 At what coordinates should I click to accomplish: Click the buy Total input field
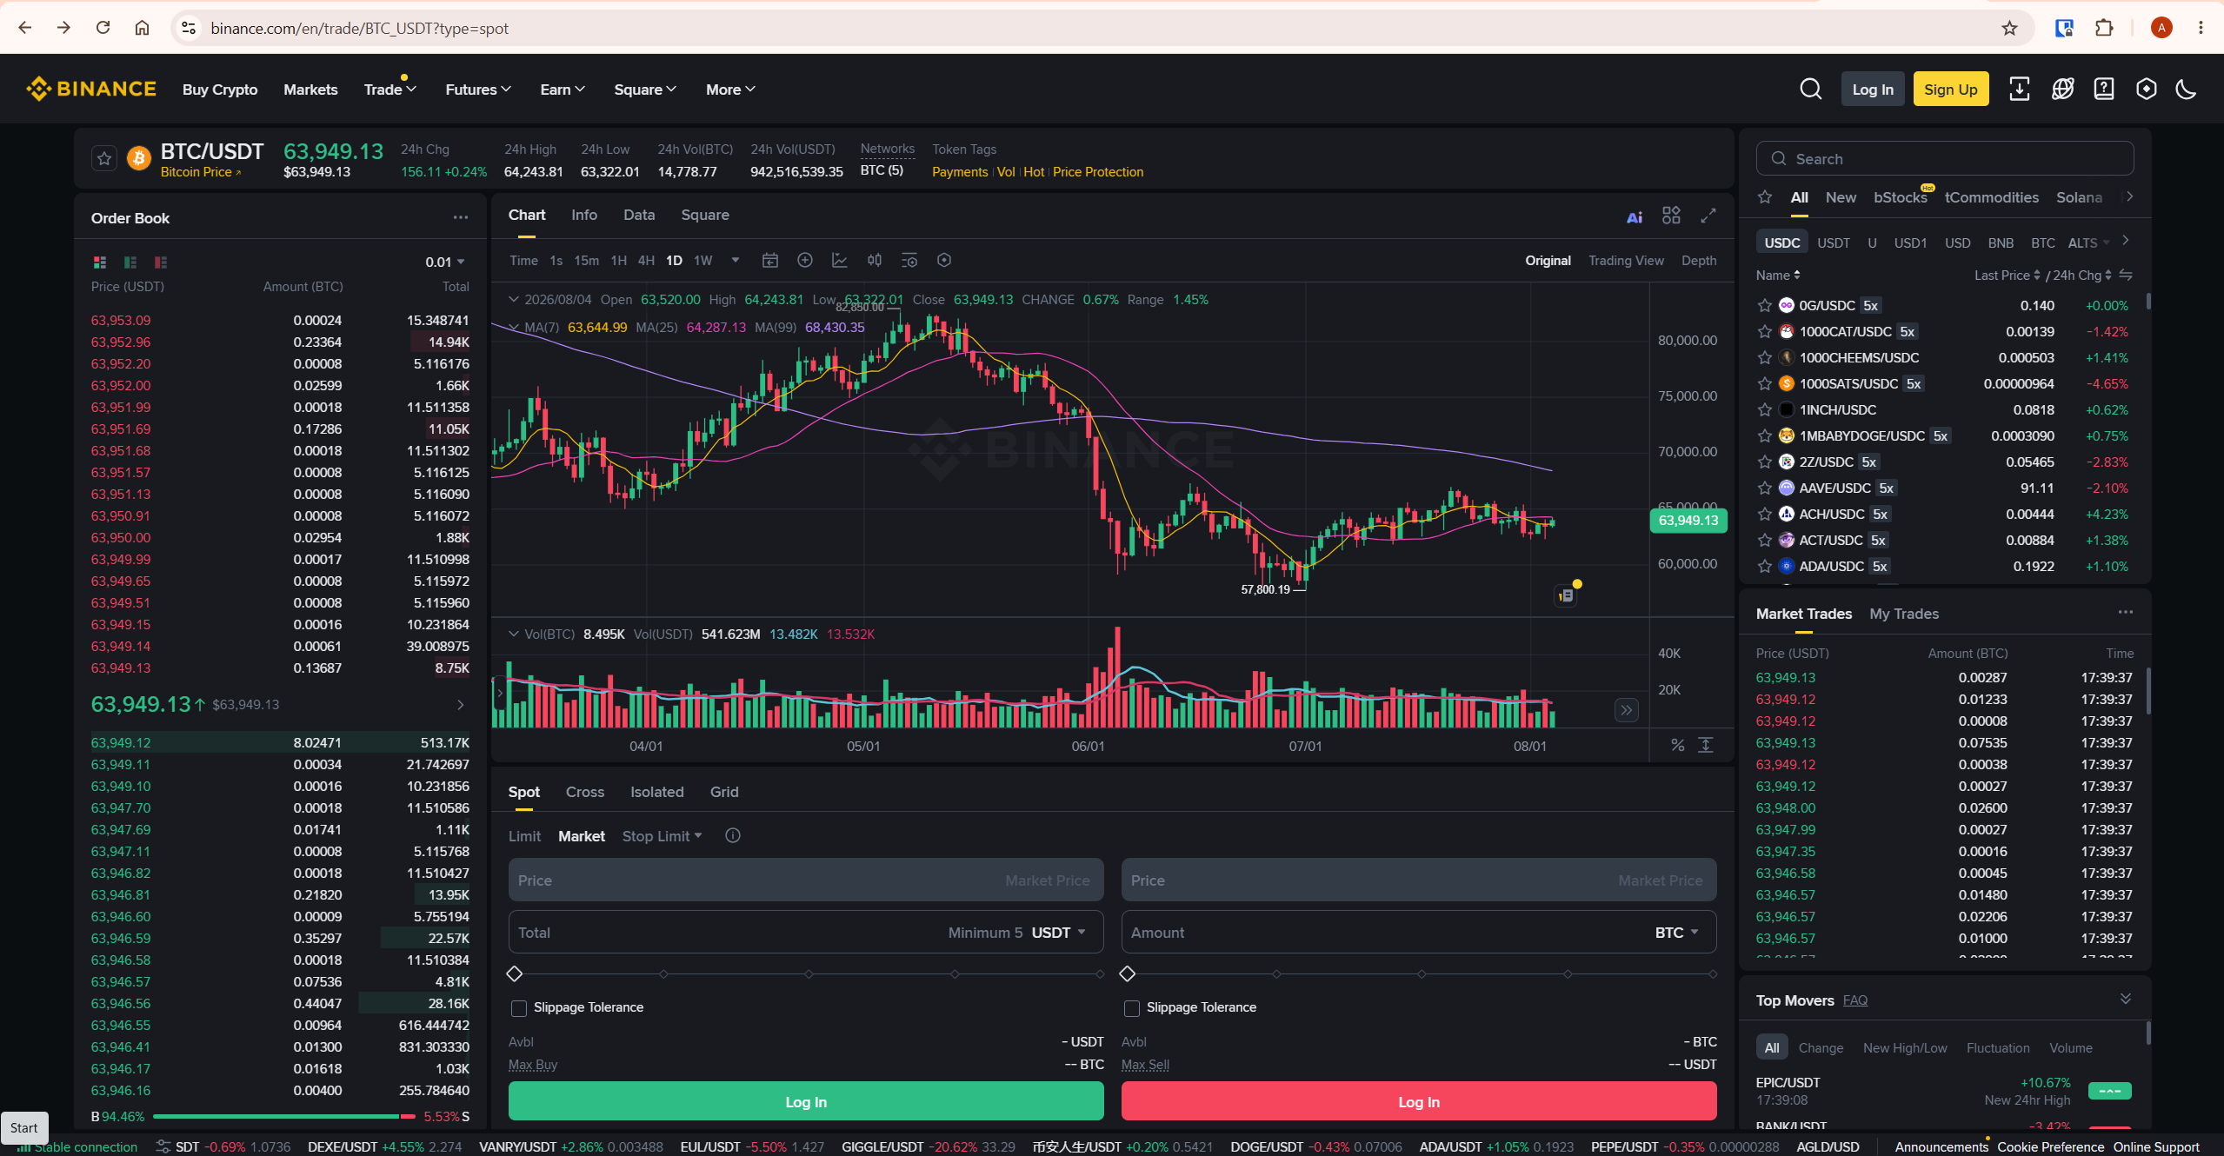click(806, 933)
